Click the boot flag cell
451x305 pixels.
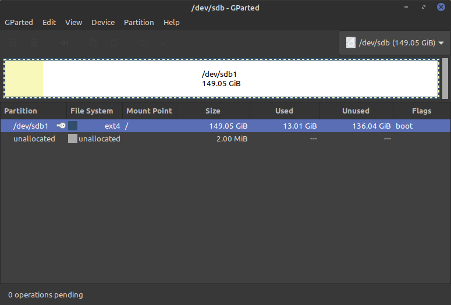tap(404, 126)
